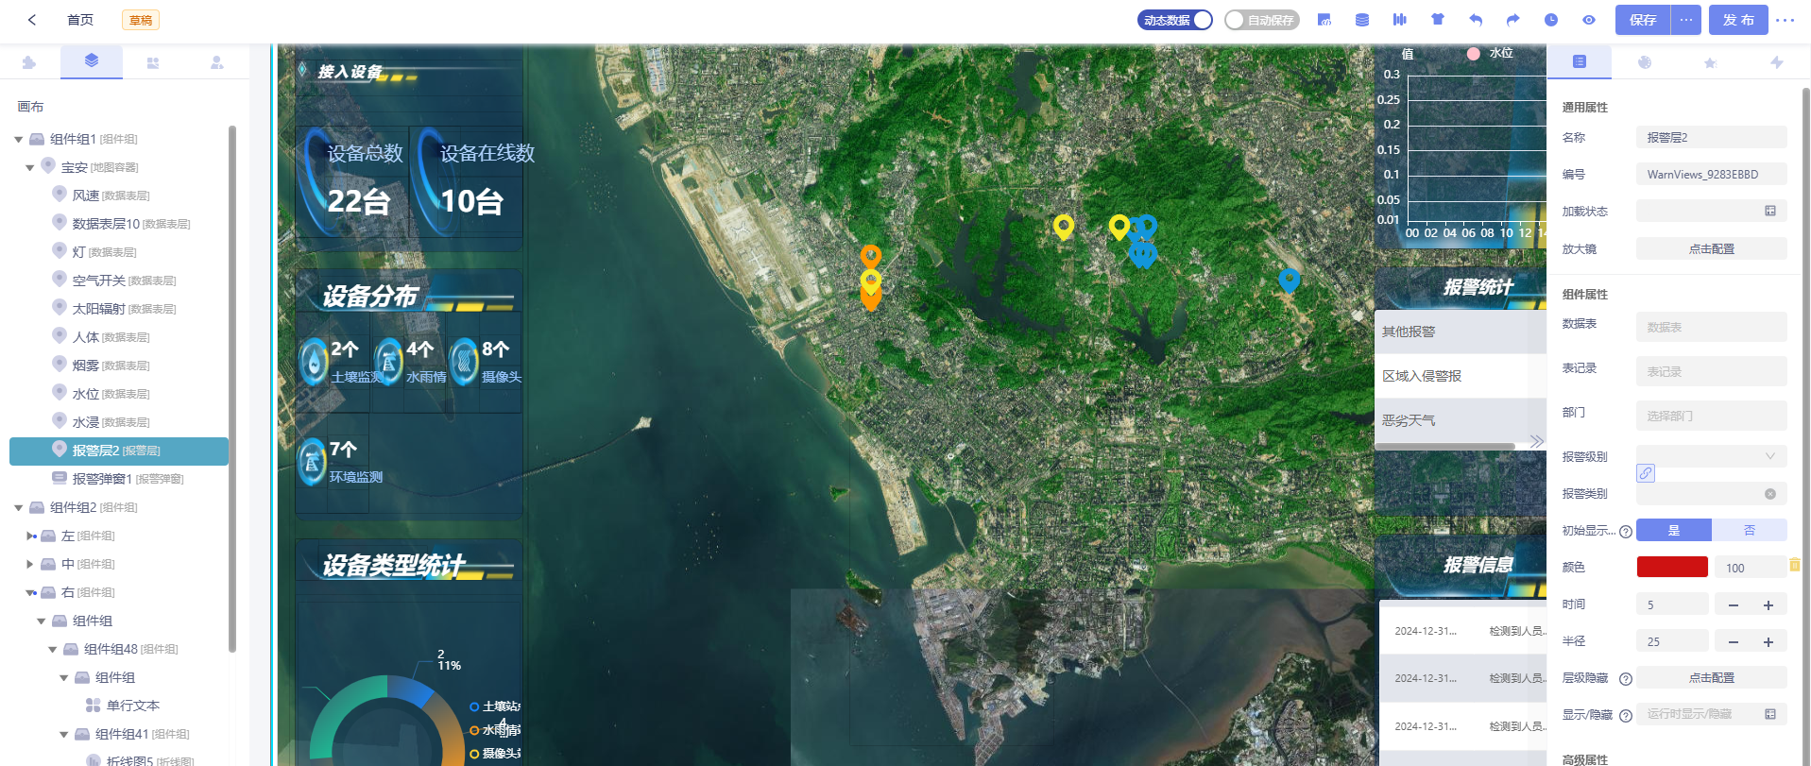Open the theme shirt icon in toolbar

1438,20
